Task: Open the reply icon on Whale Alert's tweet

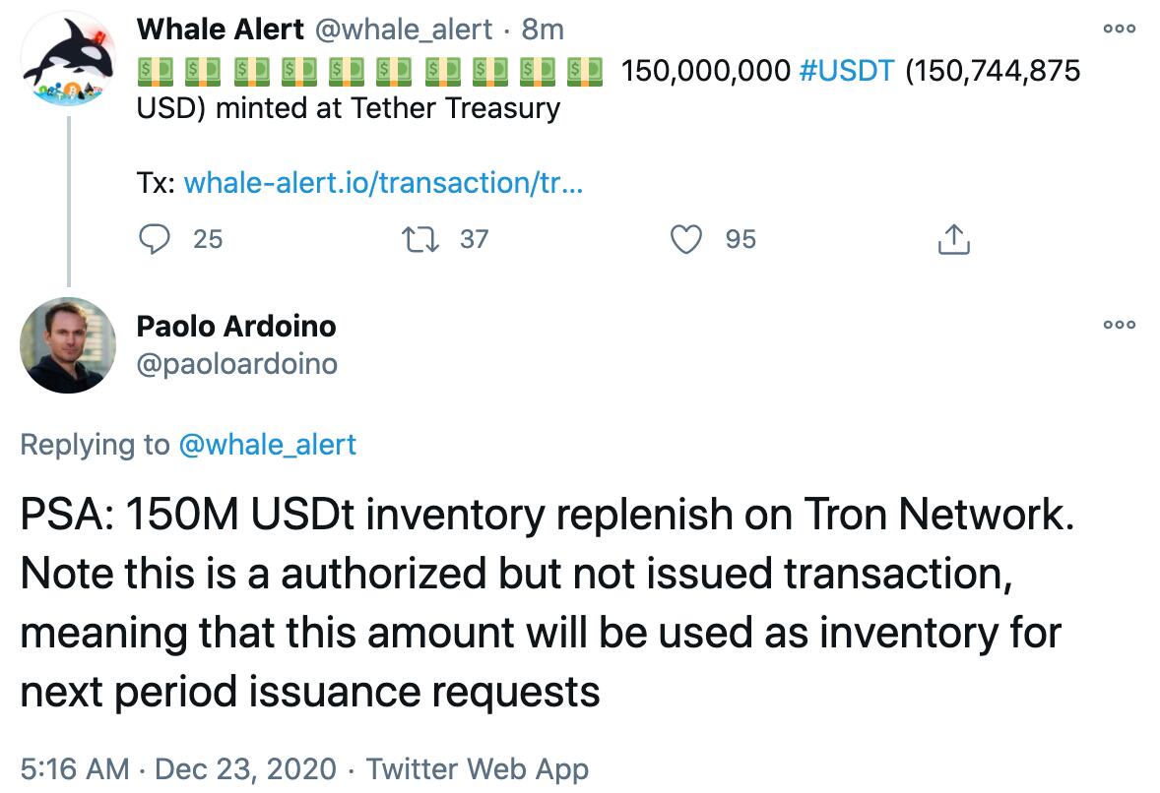Action: coord(155,238)
